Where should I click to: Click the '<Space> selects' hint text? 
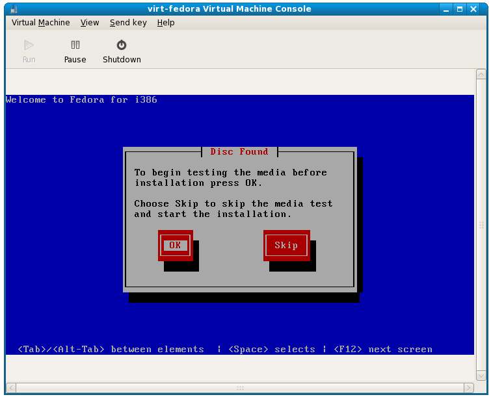point(271,349)
